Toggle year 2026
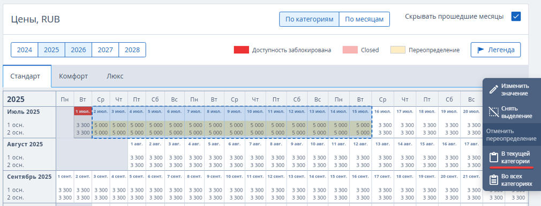 78,50
